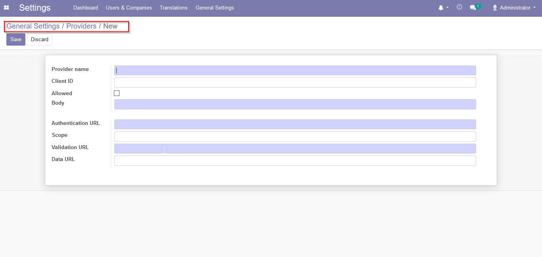This screenshot has width=542, height=257.
Task: Open the apps grid menu icon
Action: (x=6, y=8)
